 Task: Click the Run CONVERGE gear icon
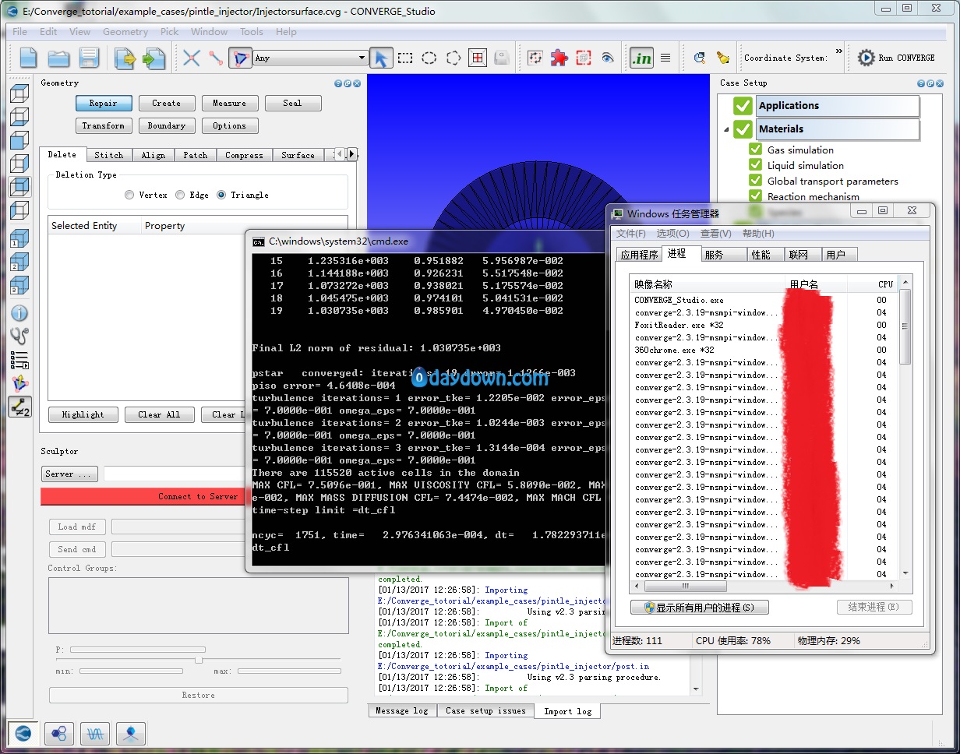click(x=866, y=58)
